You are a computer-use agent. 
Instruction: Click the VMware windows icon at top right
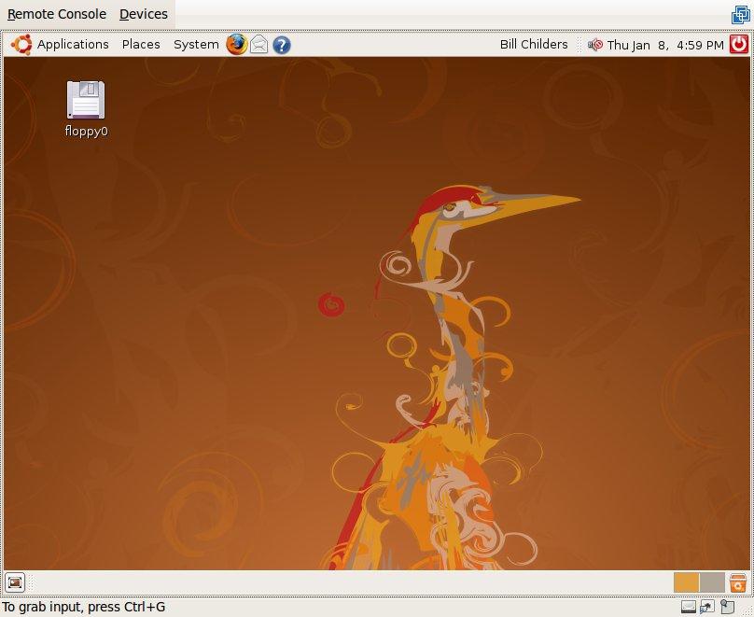pos(741,15)
